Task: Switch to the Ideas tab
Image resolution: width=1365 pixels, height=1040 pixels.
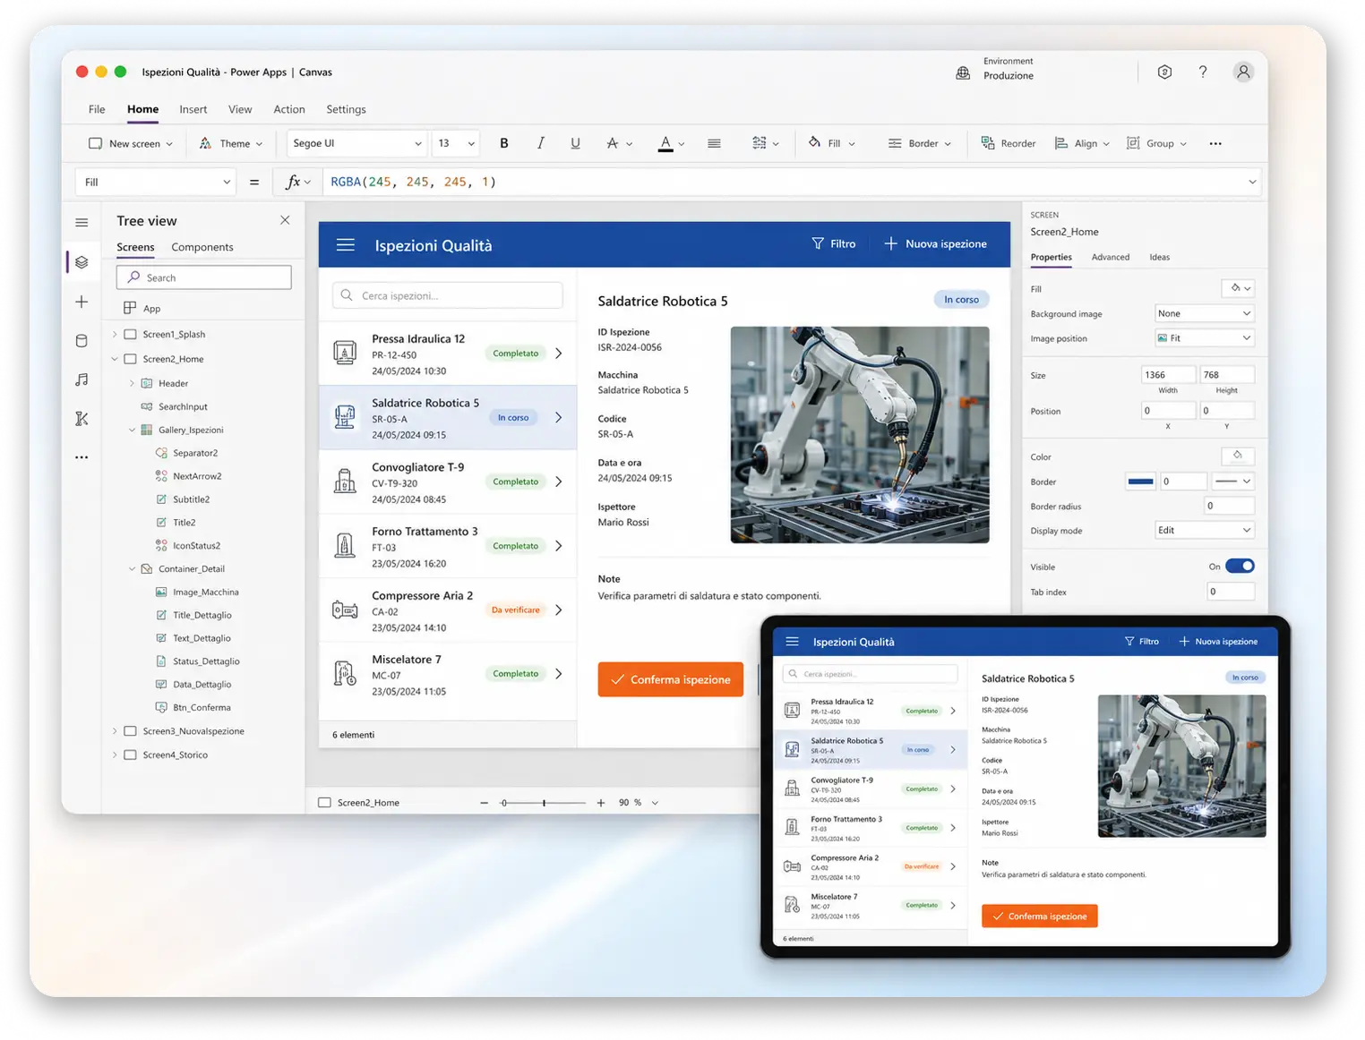Action: (1160, 257)
